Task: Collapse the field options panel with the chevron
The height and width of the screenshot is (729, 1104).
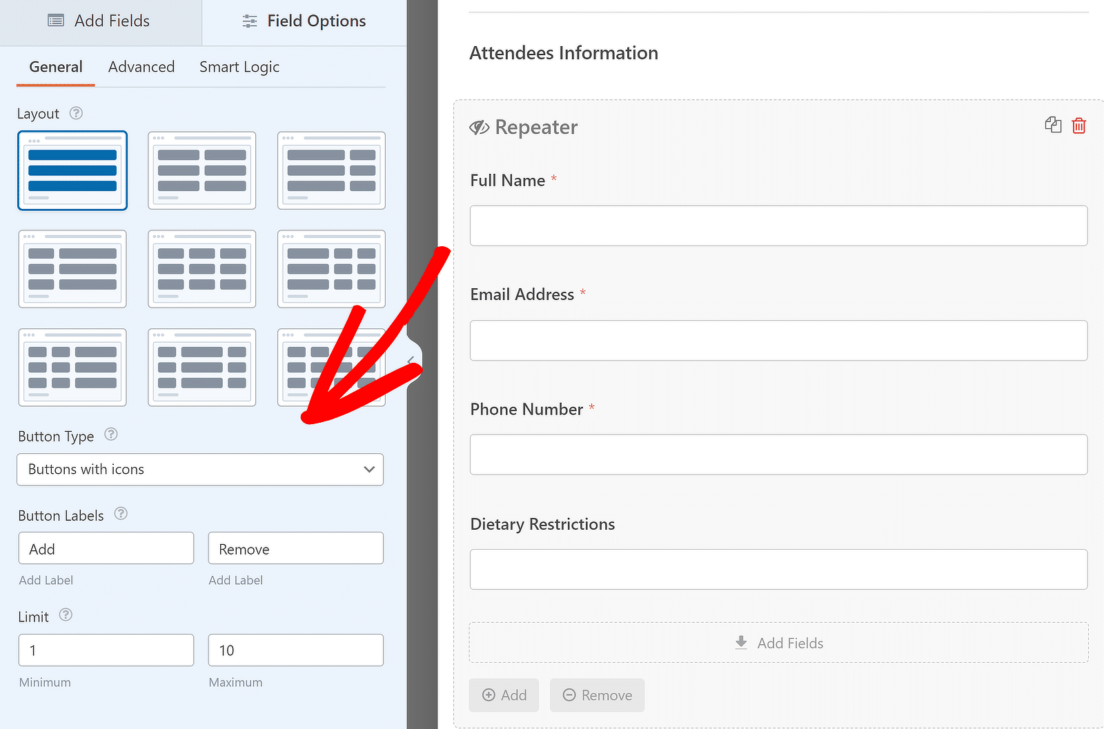Action: (412, 360)
